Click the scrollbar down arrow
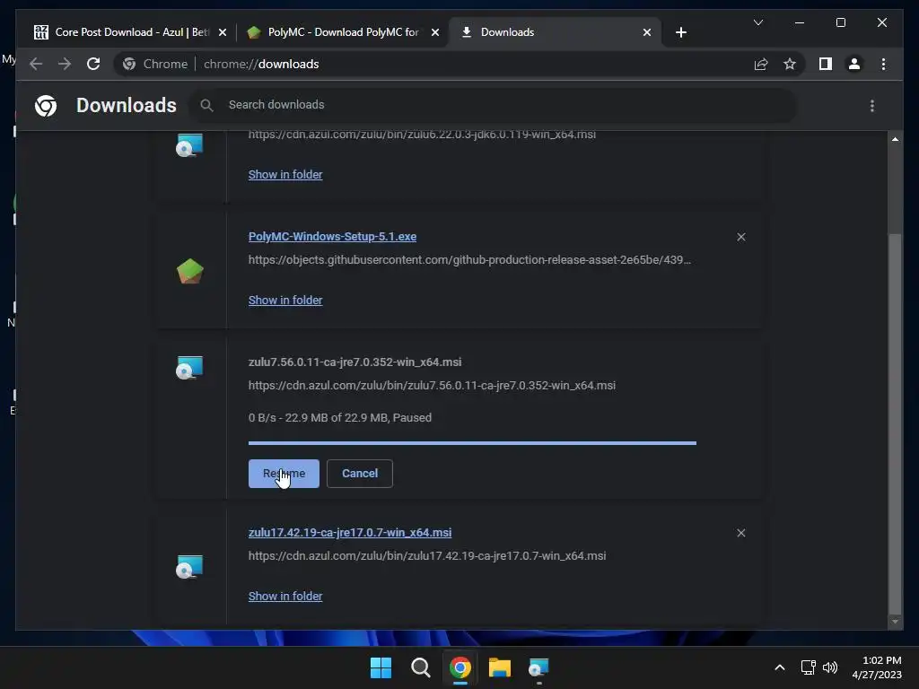The width and height of the screenshot is (919, 689). click(x=895, y=622)
